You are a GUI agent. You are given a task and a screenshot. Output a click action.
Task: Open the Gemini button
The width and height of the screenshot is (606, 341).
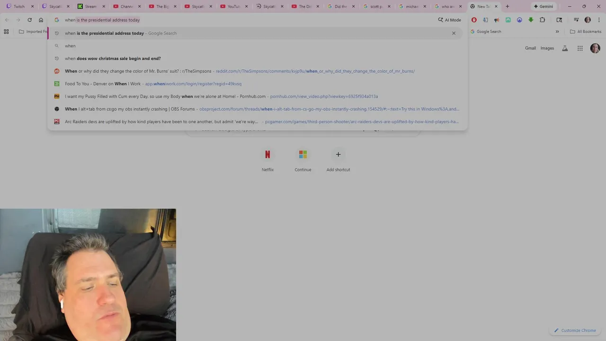(543, 7)
